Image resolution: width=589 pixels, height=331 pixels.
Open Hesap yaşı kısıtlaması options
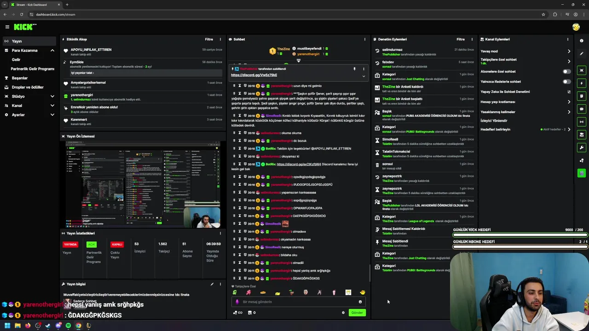pos(525,102)
